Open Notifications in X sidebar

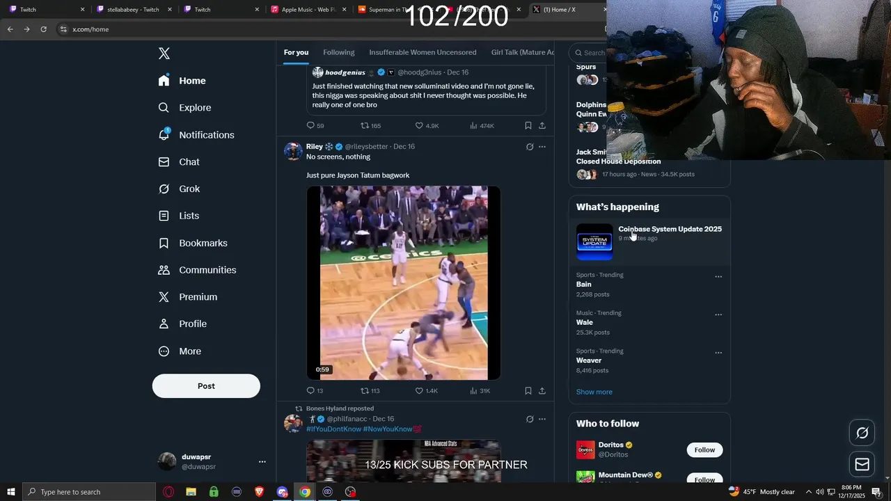click(x=196, y=135)
